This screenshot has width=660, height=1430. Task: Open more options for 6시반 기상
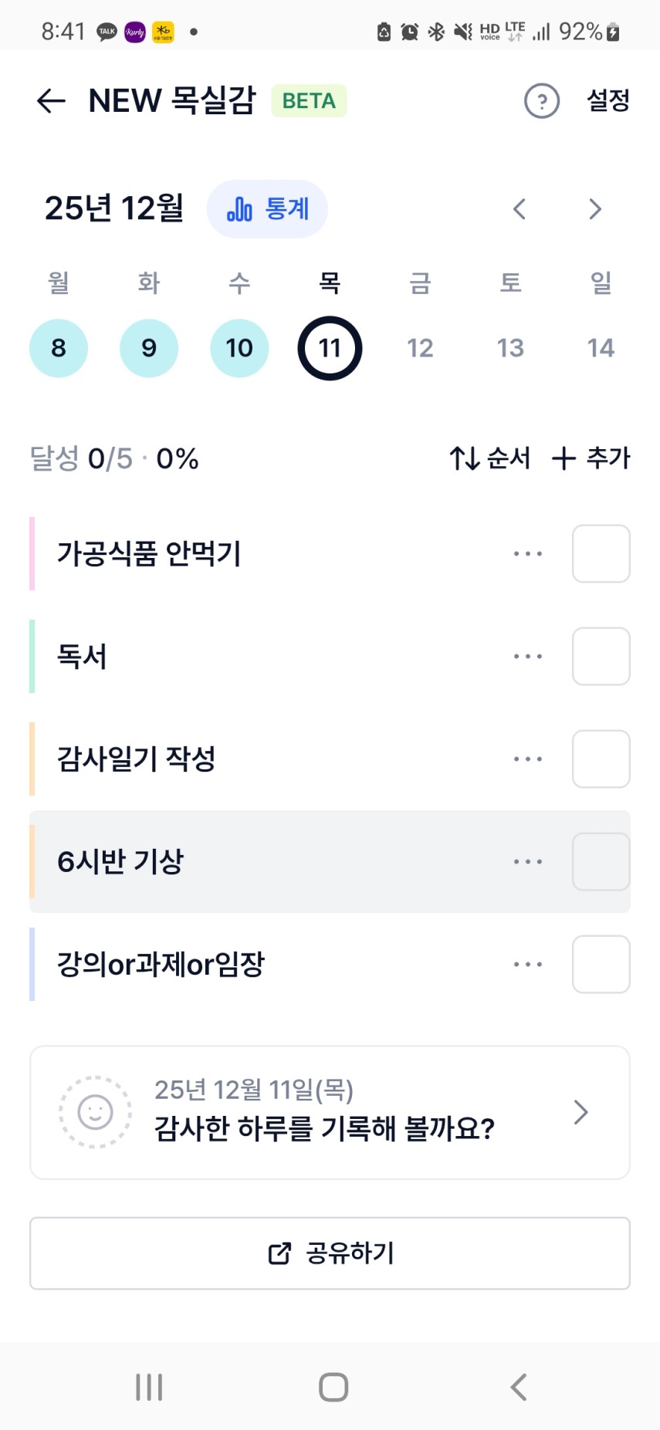(x=528, y=862)
